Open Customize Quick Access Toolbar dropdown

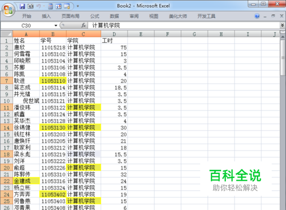click(x=78, y=6)
